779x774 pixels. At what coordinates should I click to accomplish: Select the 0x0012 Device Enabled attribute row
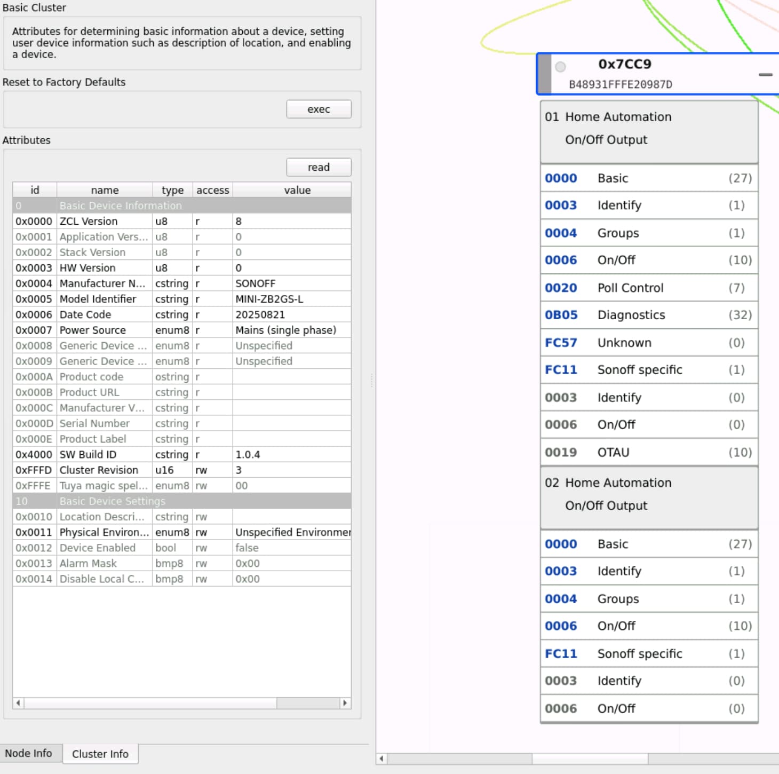click(x=181, y=548)
